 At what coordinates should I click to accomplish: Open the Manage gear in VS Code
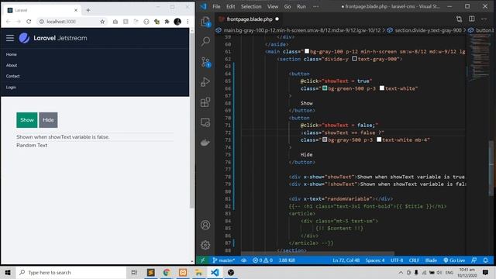click(205, 245)
